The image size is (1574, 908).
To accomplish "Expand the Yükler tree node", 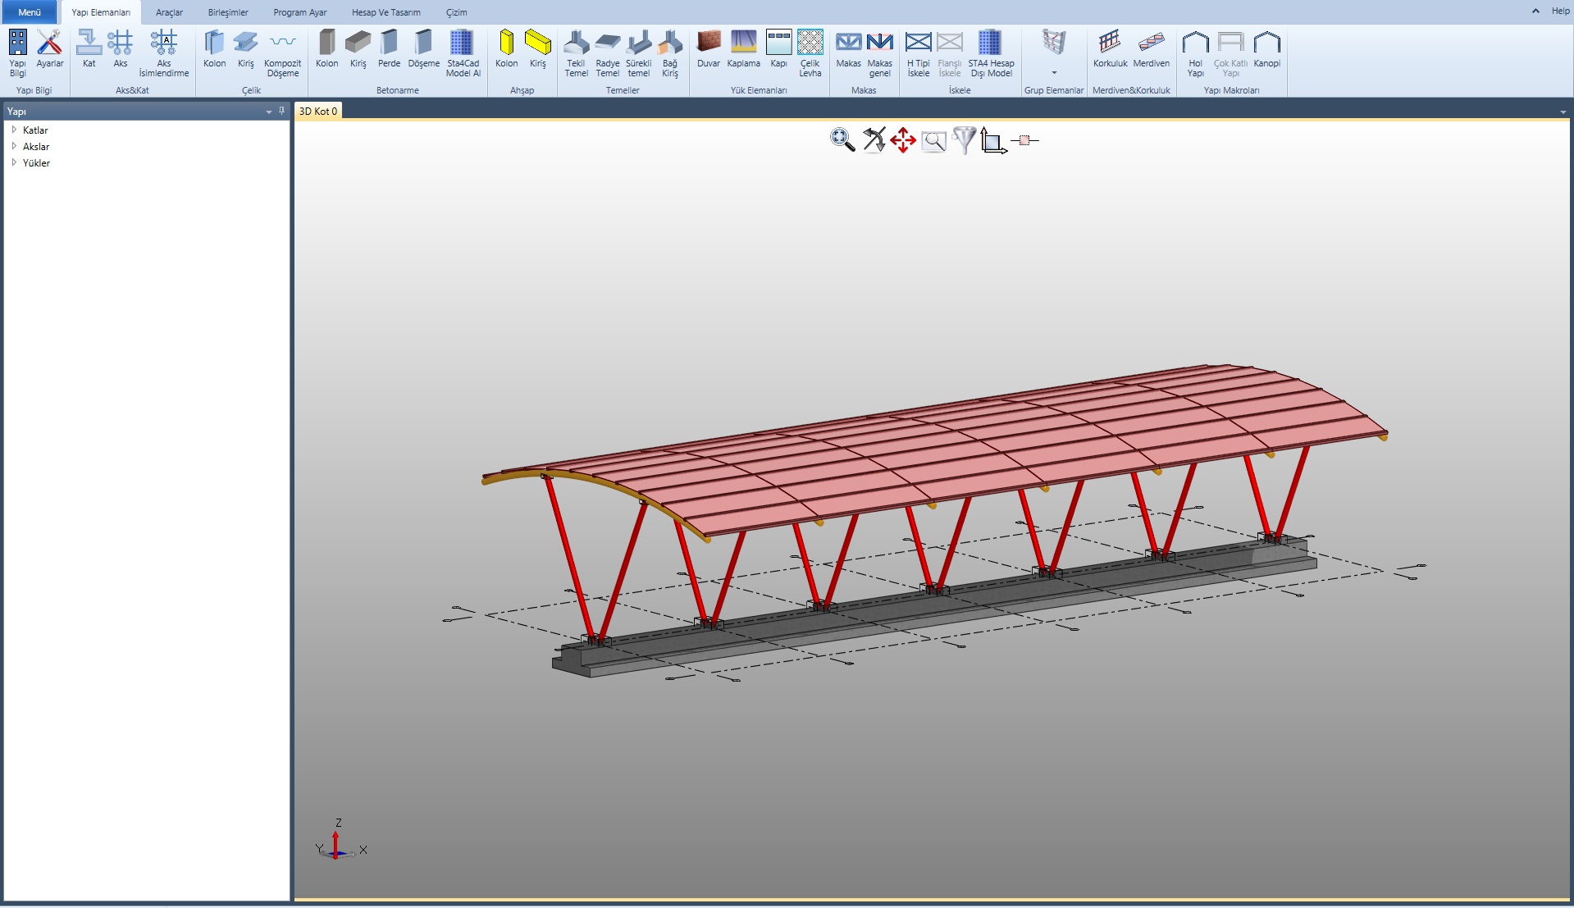I will [x=14, y=162].
